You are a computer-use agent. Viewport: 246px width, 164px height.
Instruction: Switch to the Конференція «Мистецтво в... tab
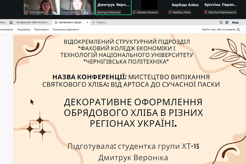pyautogui.click(x=33, y=22)
